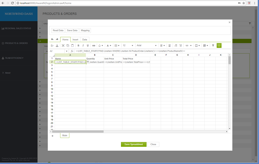The width and height of the screenshot is (259, 164).
Task: Click the Save Data button
Action: [x=72, y=30]
